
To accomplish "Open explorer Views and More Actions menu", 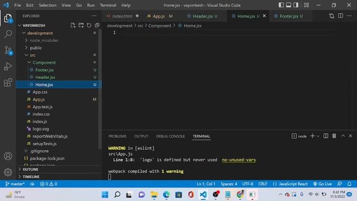I will (x=94, y=16).
